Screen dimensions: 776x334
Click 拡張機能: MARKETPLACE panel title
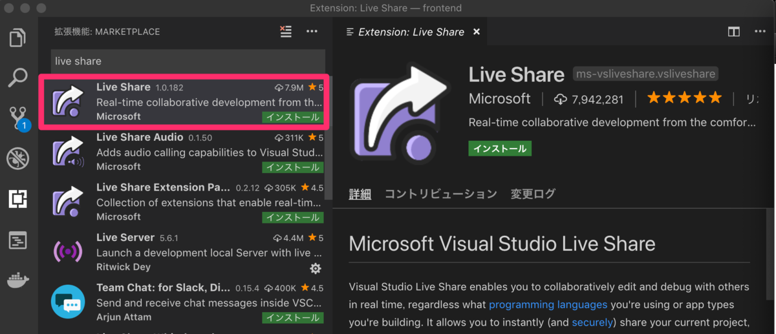click(x=107, y=32)
